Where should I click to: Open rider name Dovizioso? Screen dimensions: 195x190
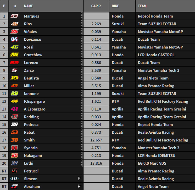[32, 39]
